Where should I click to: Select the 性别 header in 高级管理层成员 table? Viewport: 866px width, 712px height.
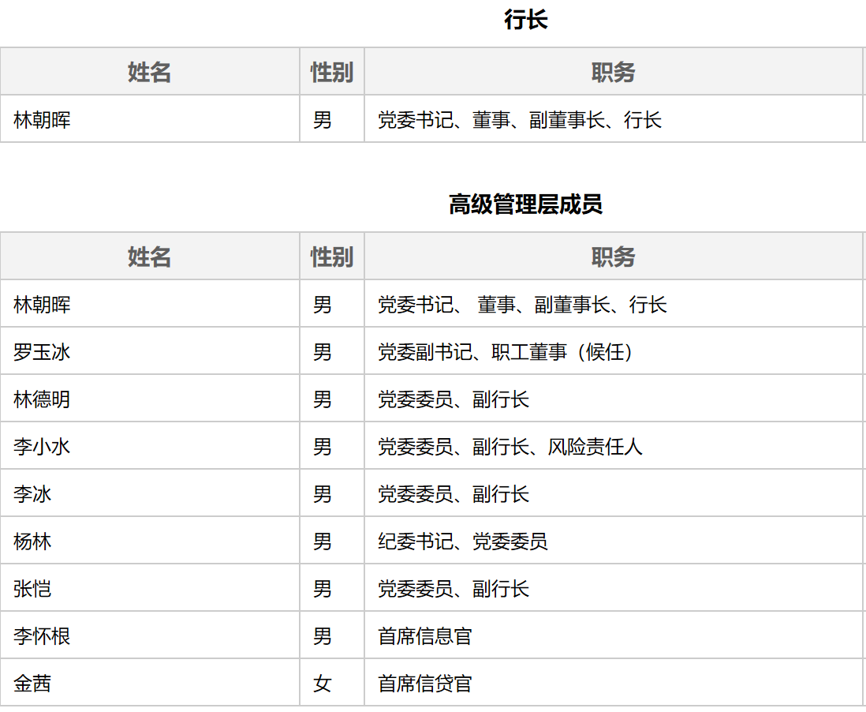(331, 257)
